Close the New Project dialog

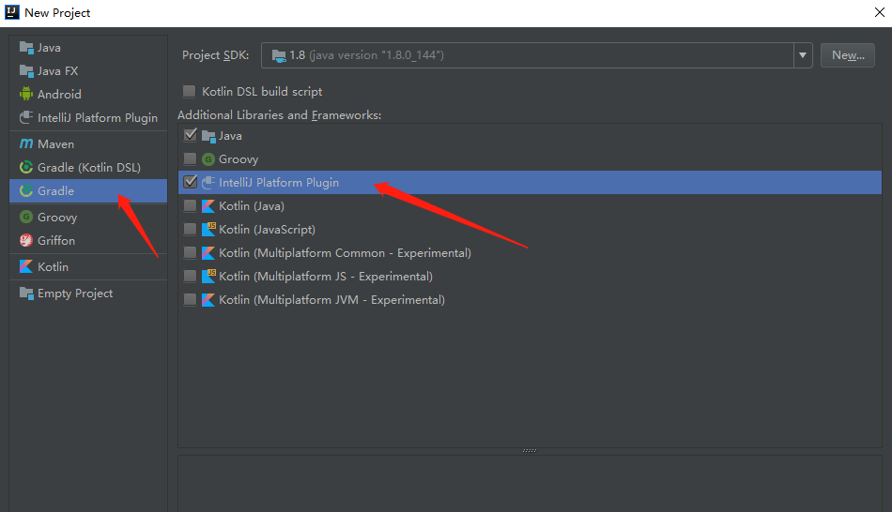[x=879, y=12]
